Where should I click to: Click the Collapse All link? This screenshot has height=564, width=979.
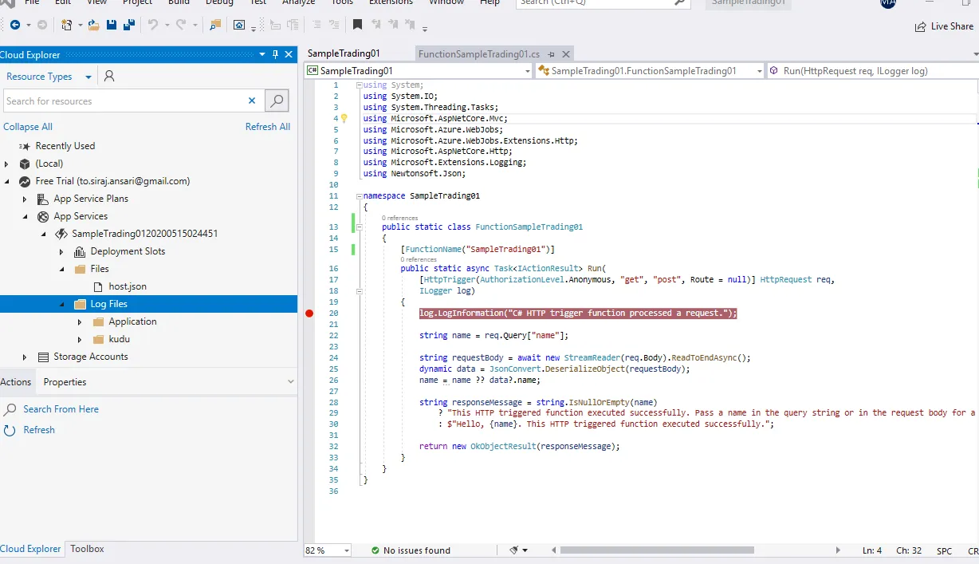28,127
